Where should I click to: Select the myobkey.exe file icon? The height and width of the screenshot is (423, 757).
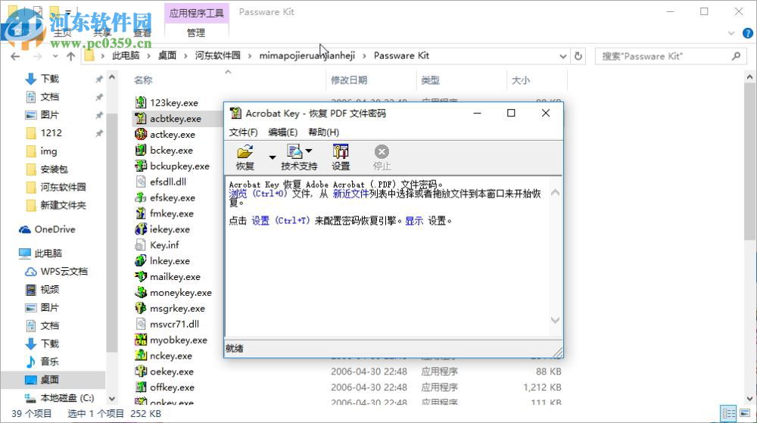(x=141, y=340)
